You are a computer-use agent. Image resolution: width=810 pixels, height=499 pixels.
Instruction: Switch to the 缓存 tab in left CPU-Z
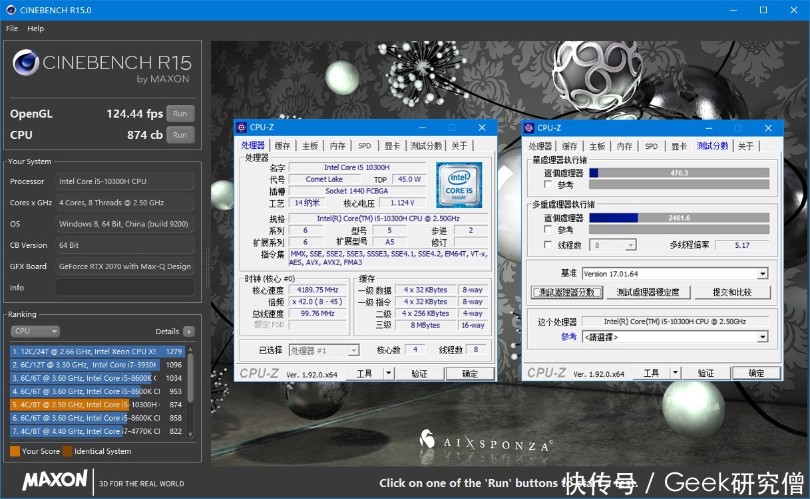point(282,145)
